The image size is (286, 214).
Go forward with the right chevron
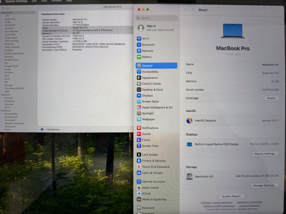coord(193,10)
